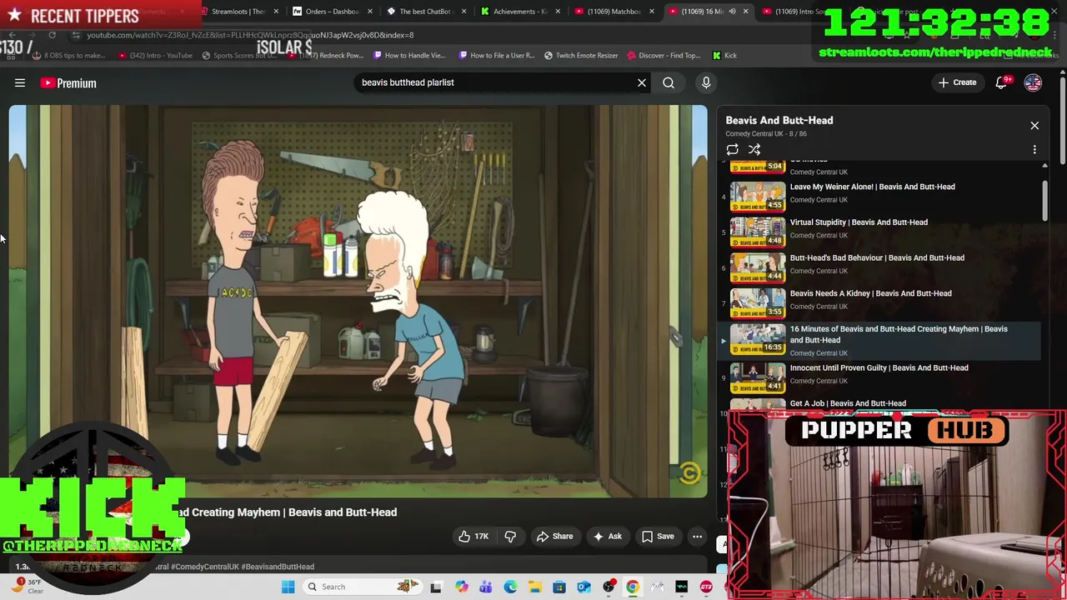
Task: Open YouTube notifications bell
Action: (x=1003, y=82)
